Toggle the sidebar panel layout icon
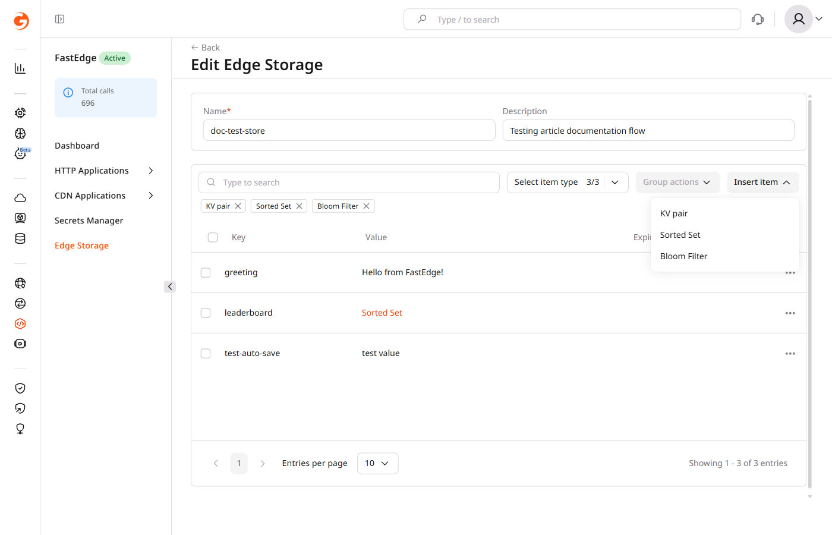Viewport: 832px width, 535px height. tap(59, 19)
